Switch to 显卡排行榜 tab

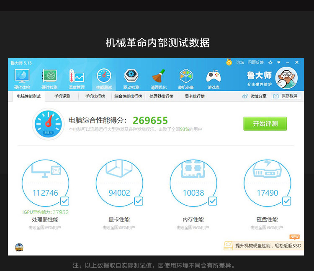195,96
